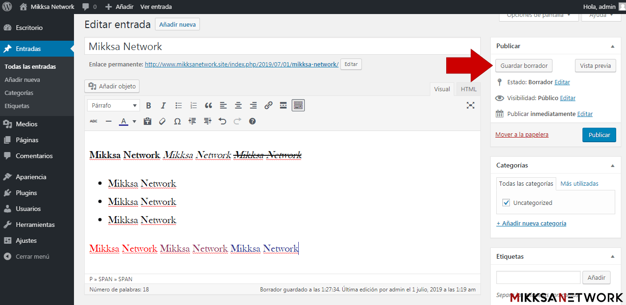This screenshot has width=626, height=305.
Task: Insert the Read More tag
Action: click(x=283, y=106)
